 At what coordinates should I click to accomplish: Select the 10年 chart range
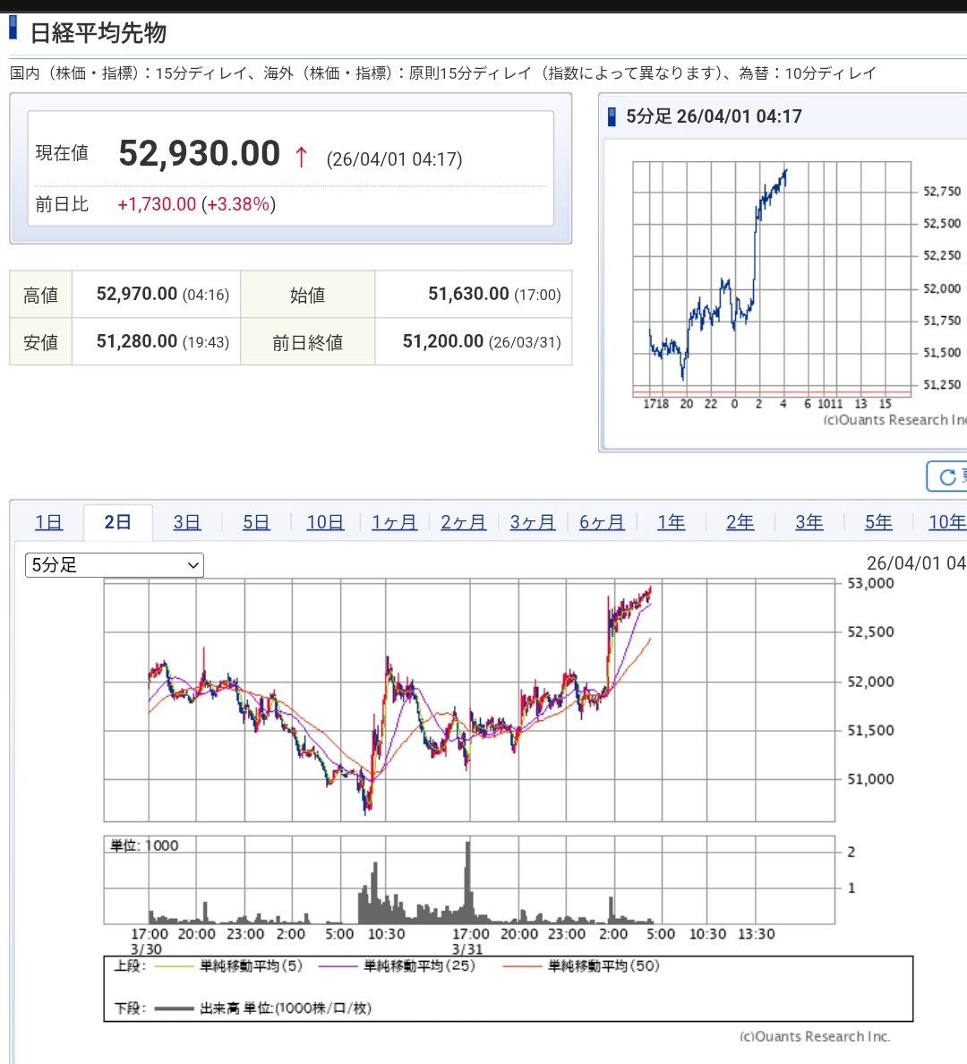tap(946, 522)
